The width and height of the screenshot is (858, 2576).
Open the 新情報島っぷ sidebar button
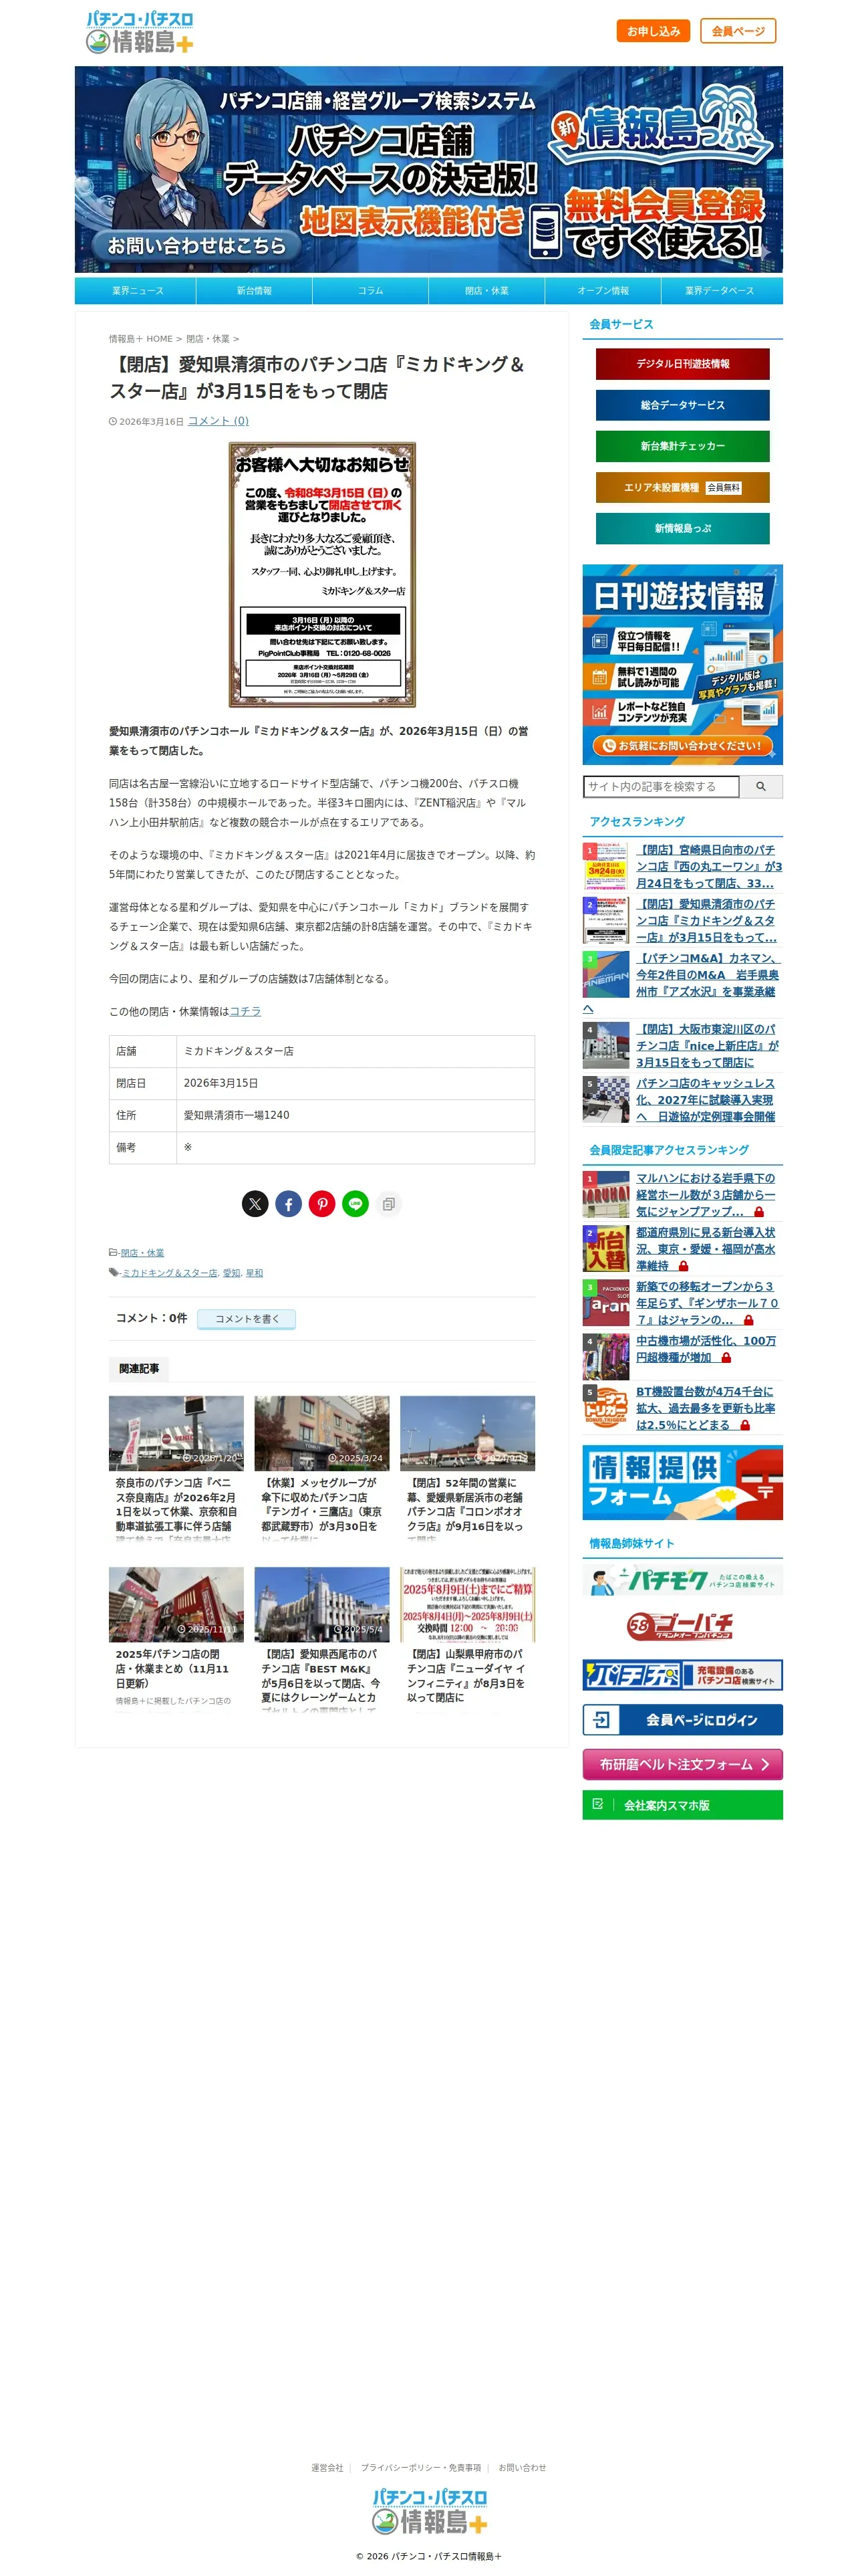click(x=682, y=529)
